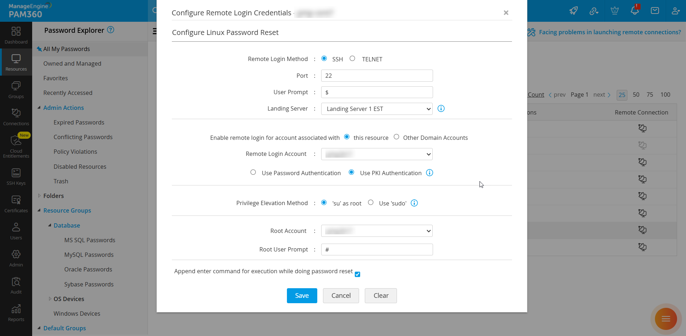Open the Cloud Entitlements panel

[x=16, y=146]
